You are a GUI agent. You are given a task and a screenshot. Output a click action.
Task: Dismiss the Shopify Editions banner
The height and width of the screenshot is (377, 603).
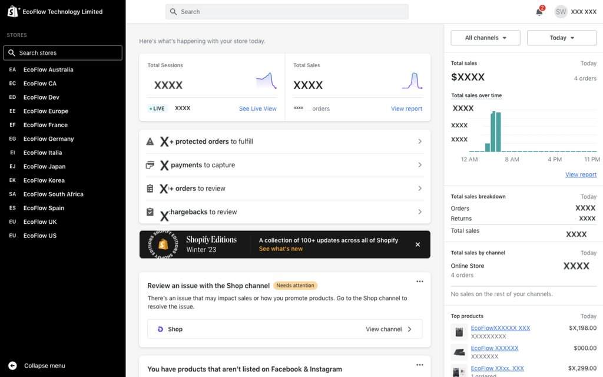coord(418,244)
